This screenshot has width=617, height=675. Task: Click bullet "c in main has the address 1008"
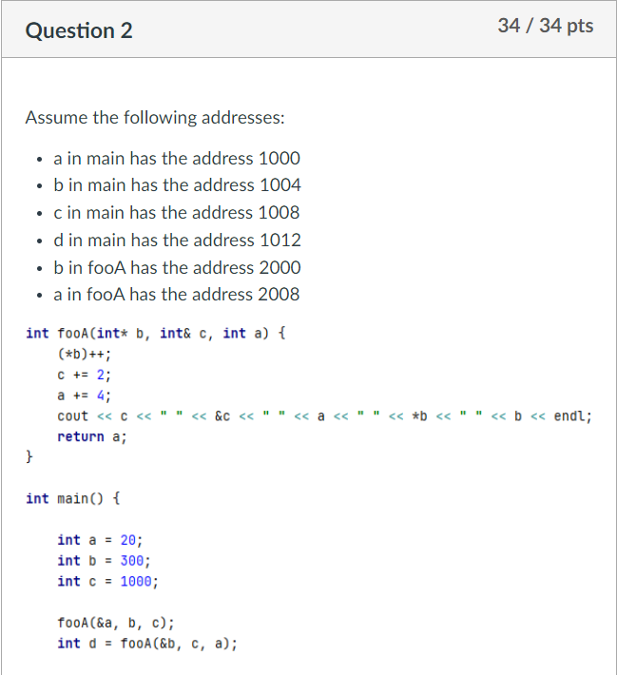(x=177, y=213)
